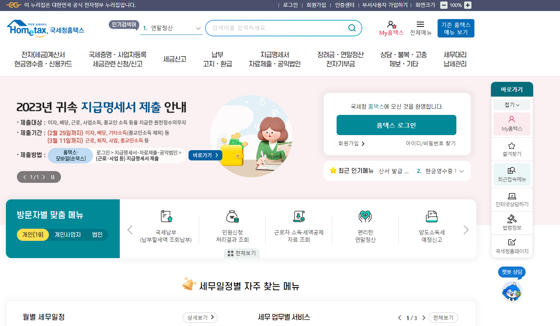Image resolution: width=560 pixels, height=326 pixels.
Task: Open 상담·불복·고충 제보·기타 menu
Action: pos(404,59)
